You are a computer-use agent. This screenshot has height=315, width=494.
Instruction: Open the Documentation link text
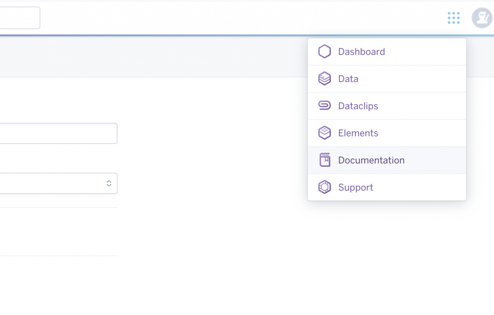pyautogui.click(x=371, y=160)
